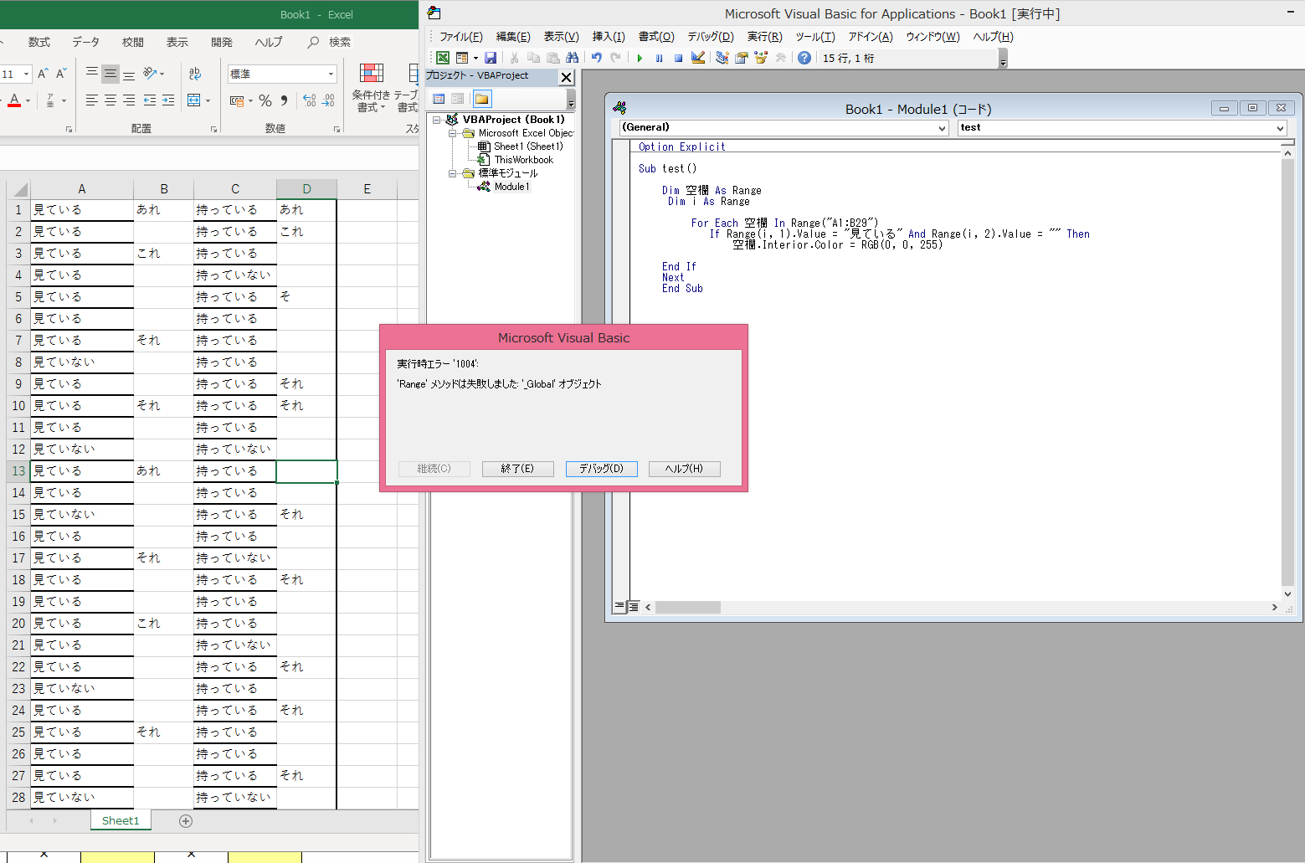Toggle middle vertical align in ribbon
1305x863 pixels.
pos(110,74)
